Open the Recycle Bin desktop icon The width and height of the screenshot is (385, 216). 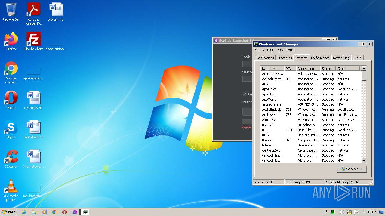(x=11, y=12)
